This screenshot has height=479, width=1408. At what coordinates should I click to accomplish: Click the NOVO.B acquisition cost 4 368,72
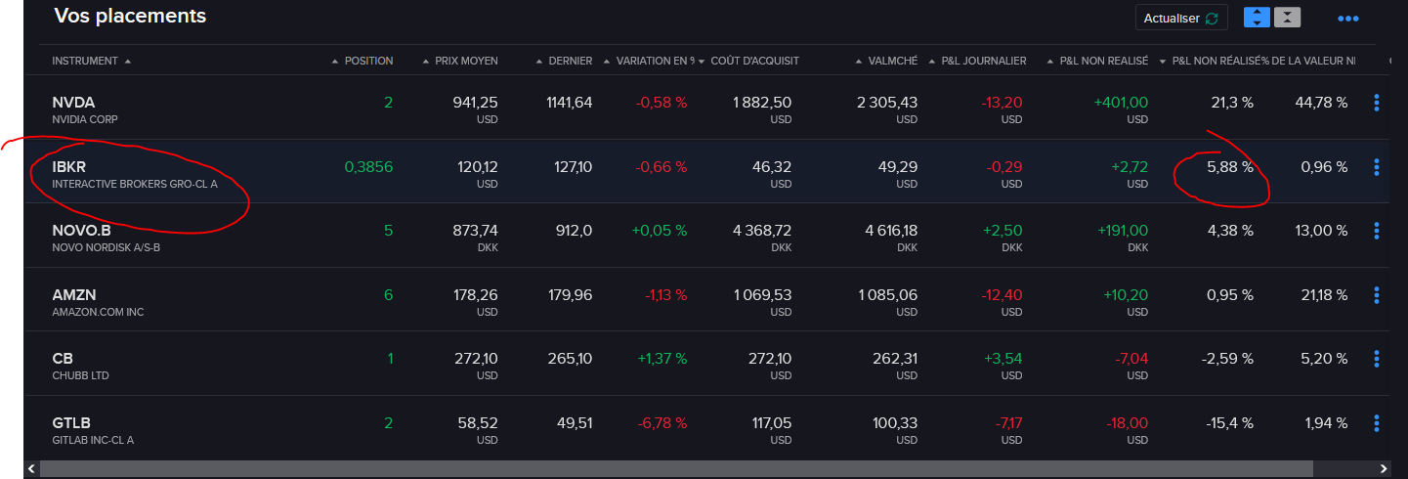(x=761, y=231)
